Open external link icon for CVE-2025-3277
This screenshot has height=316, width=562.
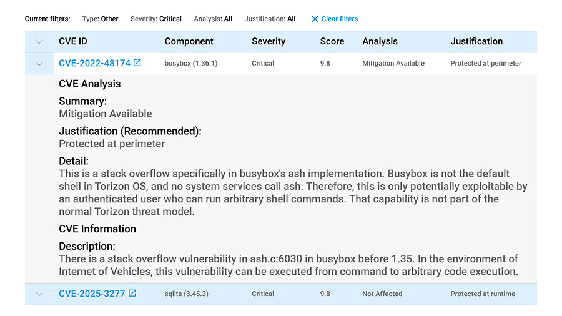pyautogui.click(x=132, y=294)
